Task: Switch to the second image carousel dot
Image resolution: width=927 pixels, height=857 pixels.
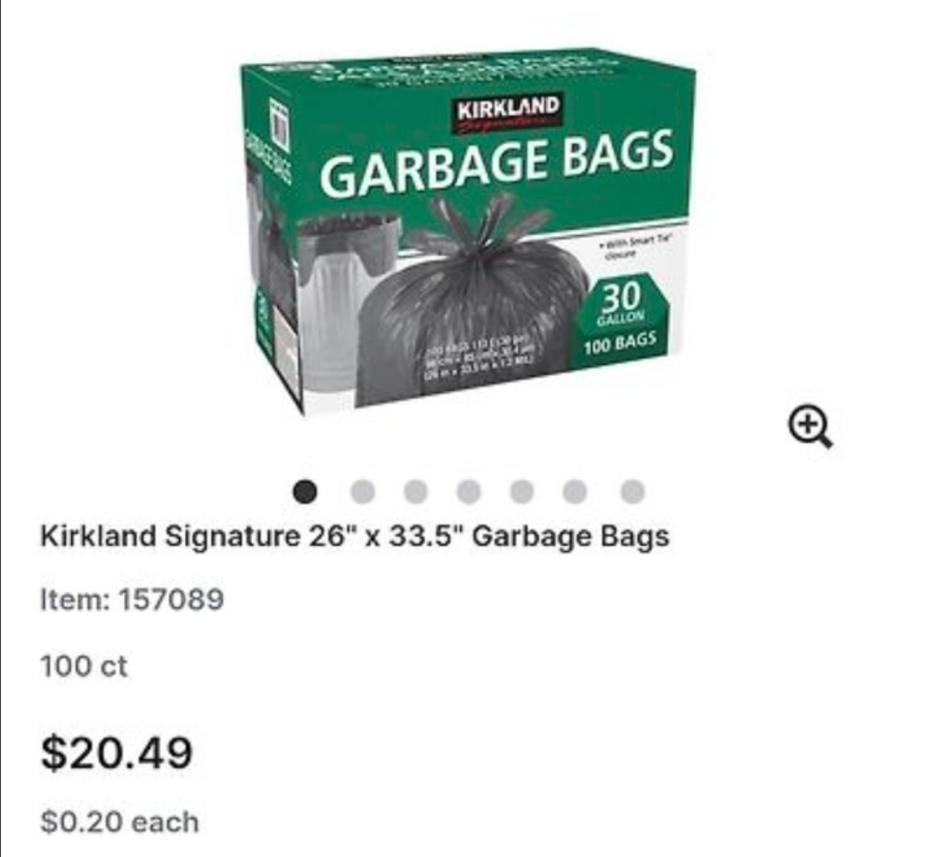Action: 362,492
